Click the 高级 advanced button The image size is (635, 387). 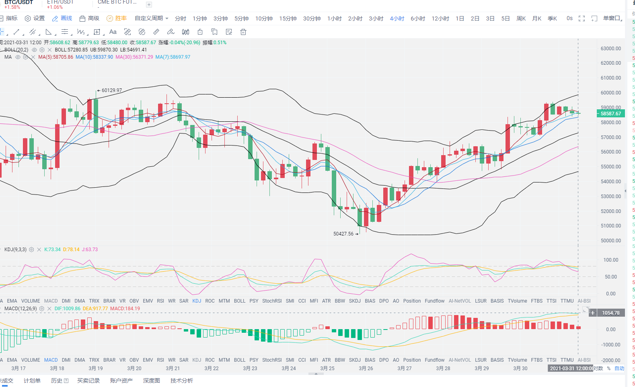tap(89, 18)
